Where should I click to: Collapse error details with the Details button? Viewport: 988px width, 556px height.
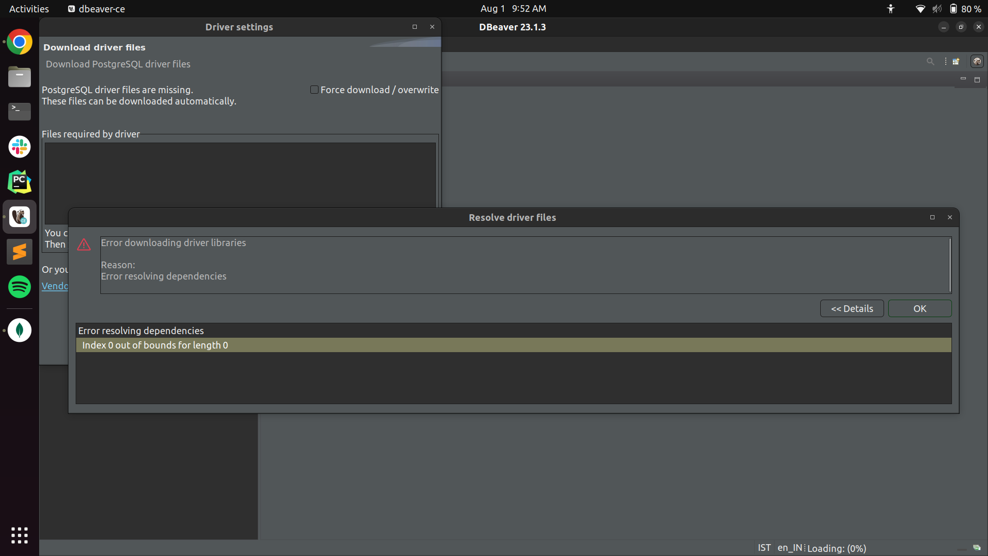click(x=852, y=308)
